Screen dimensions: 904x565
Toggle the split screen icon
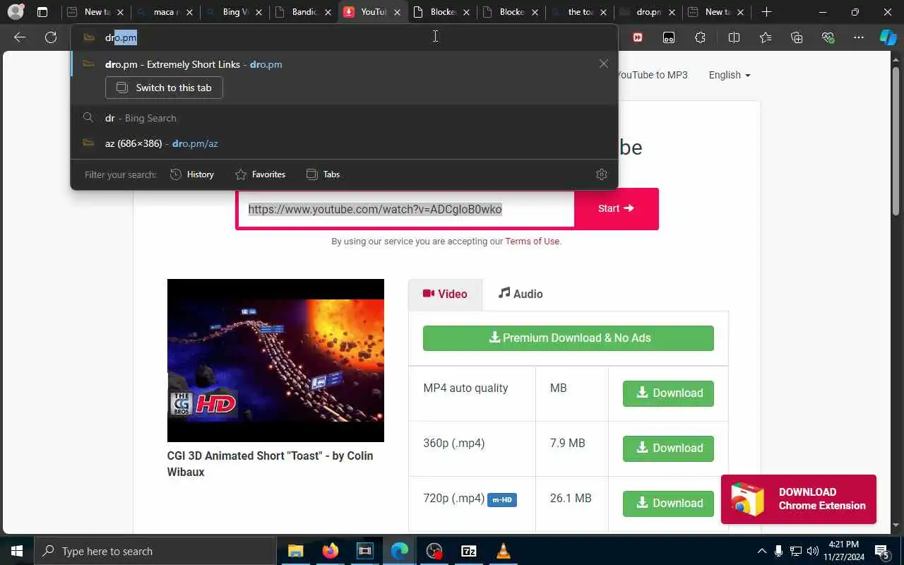click(734, 37)
